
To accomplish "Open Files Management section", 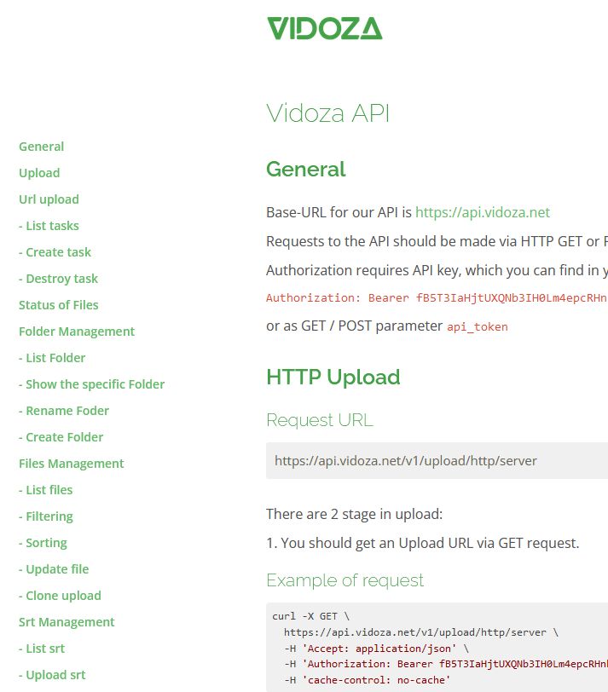I will tap(71, 464).
